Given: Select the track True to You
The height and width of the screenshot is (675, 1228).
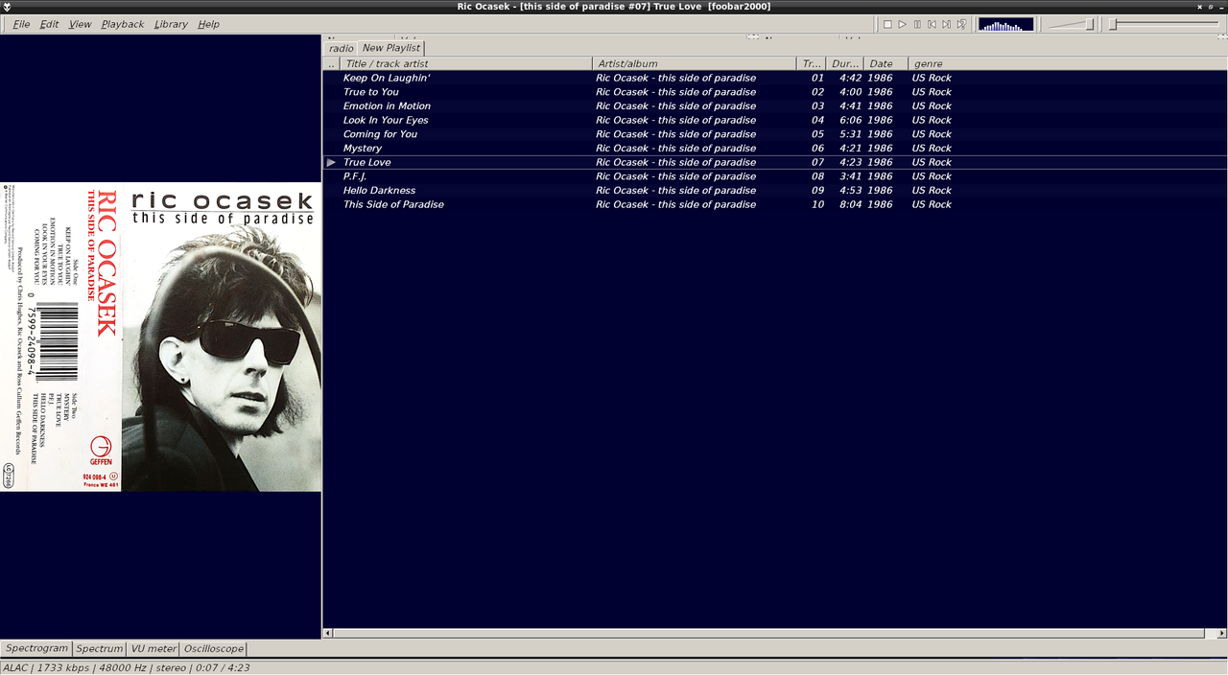Looking at the screenshot, I should 774,92.
